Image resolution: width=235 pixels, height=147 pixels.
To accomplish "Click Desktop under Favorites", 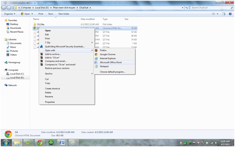I will click(x=14, y=24).
